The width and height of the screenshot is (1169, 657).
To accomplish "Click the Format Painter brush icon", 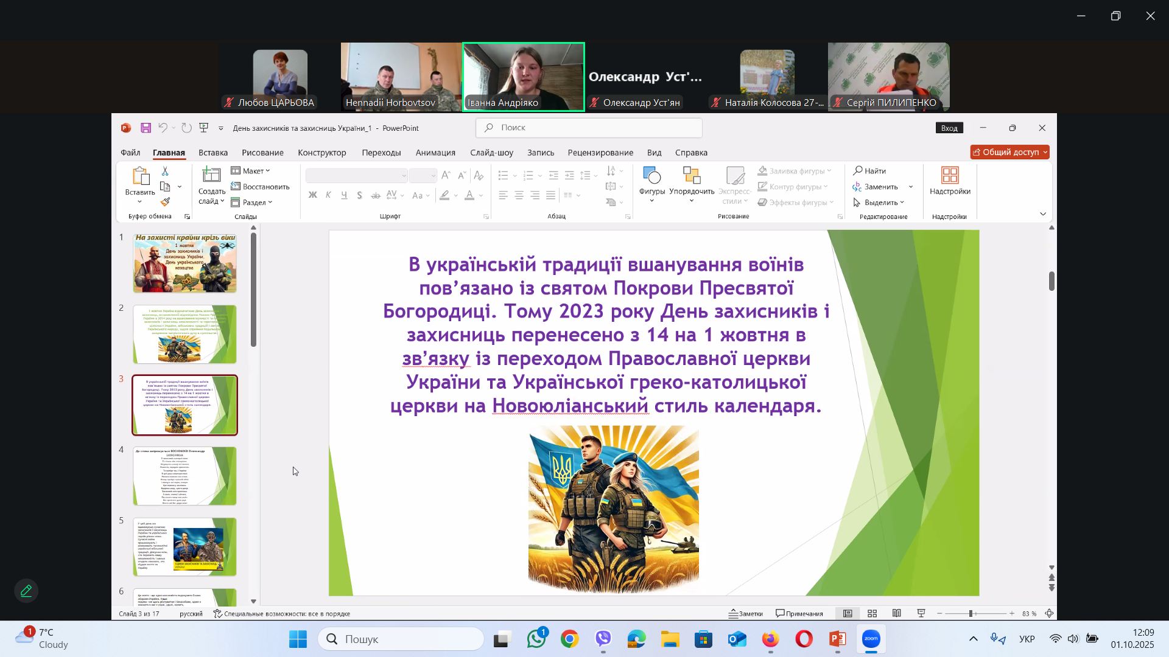I will tap(165, 202).
